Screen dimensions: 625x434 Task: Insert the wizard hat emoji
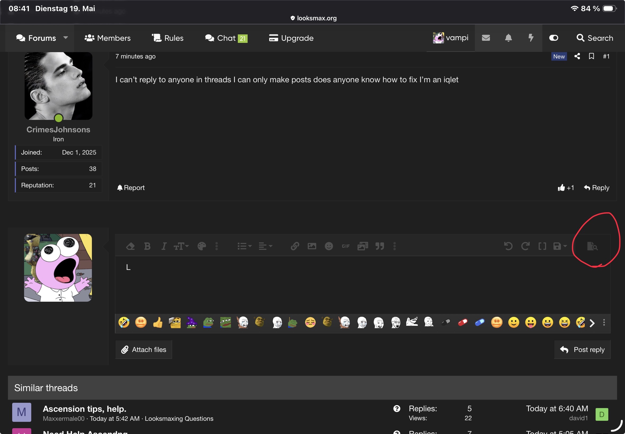pos(191,323)
